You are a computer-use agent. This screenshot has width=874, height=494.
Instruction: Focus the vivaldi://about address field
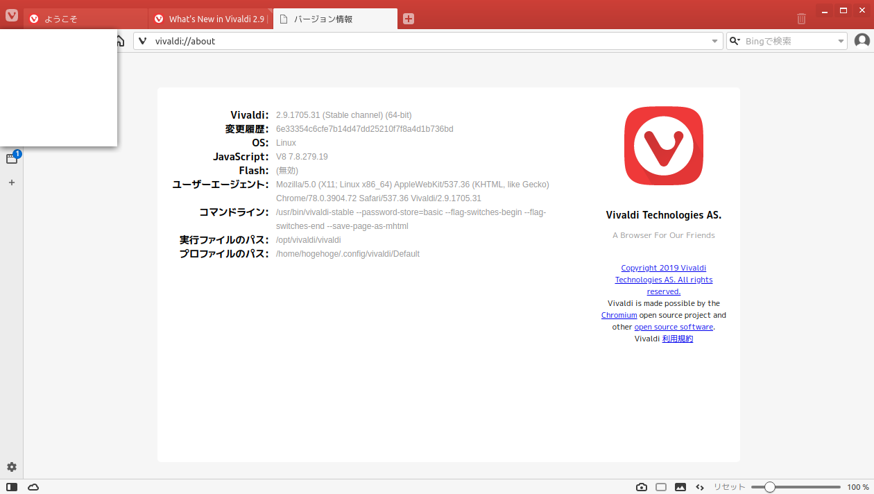[429, 41]
